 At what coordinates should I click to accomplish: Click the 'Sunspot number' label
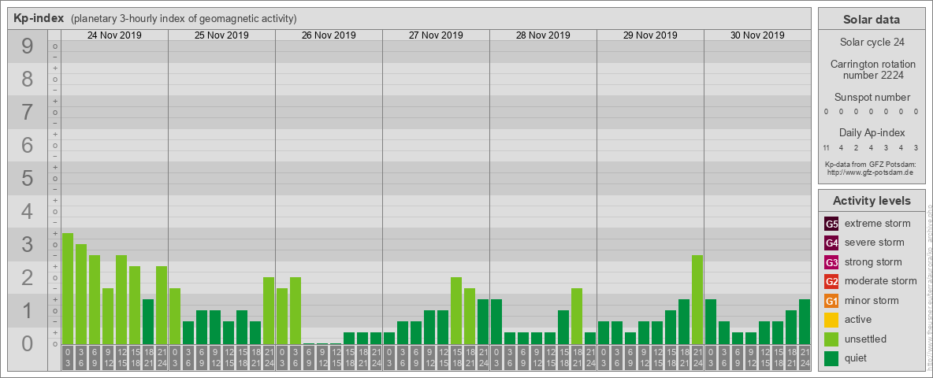872,98
